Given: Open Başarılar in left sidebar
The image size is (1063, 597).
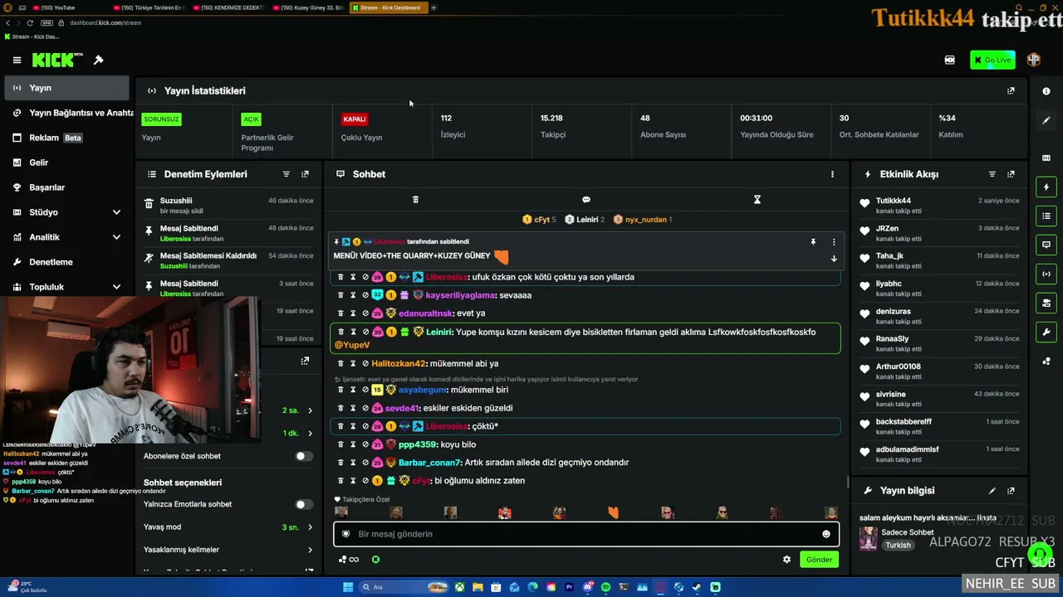Looking at the screenshot, I should click(66, 187).
